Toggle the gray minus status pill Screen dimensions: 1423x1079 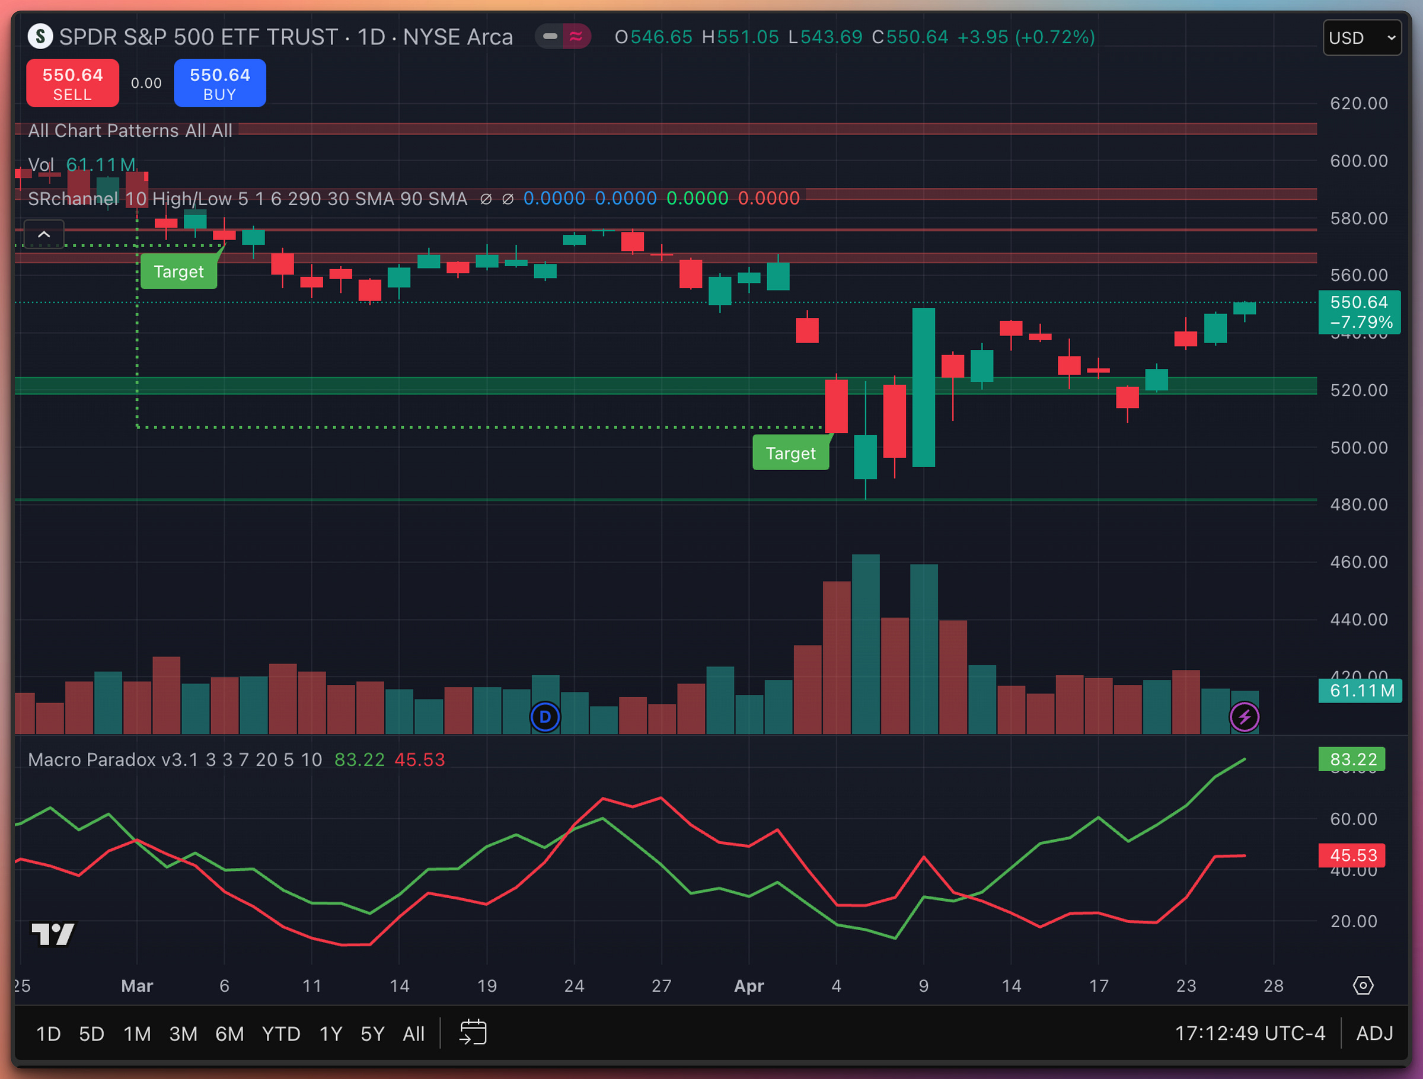click(x=550, y=37)
